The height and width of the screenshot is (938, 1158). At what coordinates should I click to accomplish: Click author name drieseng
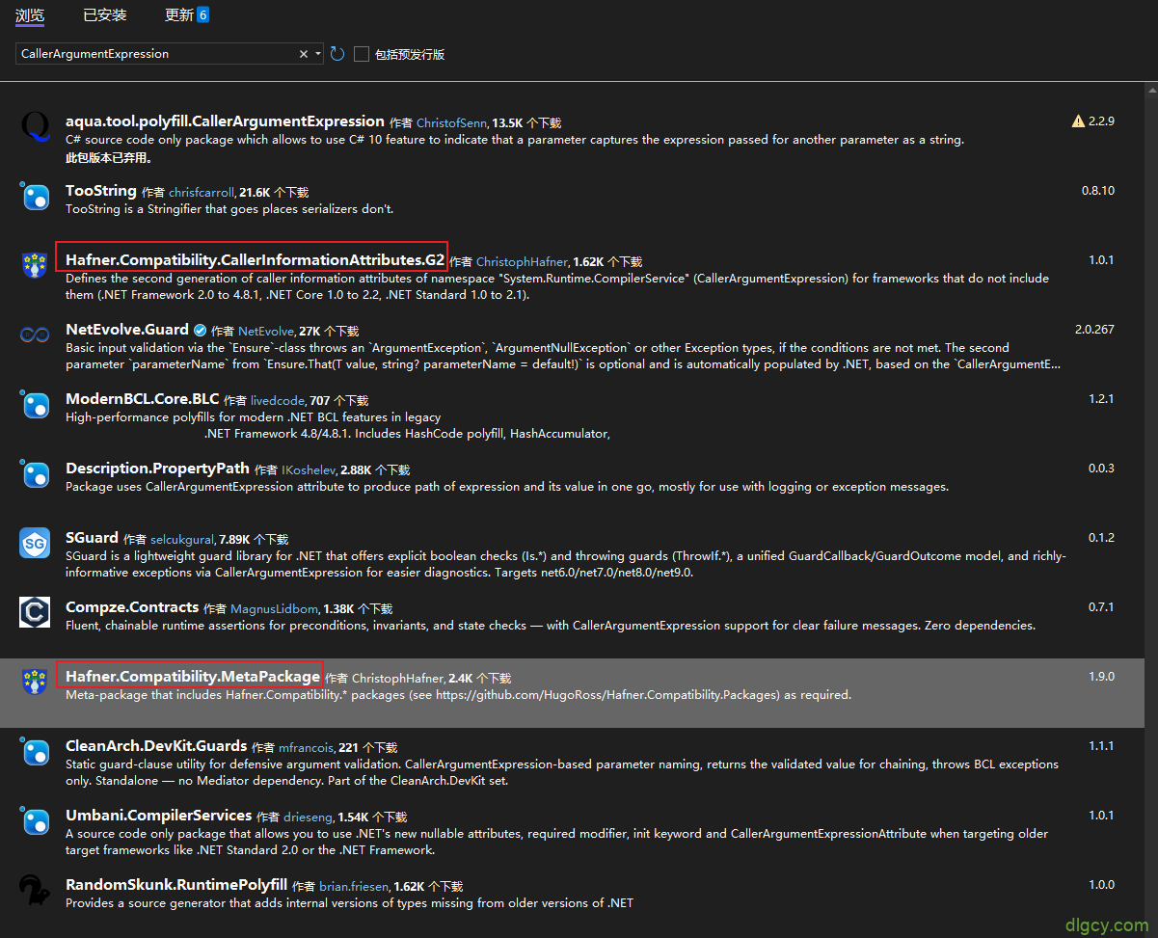(x=308, y=817)
